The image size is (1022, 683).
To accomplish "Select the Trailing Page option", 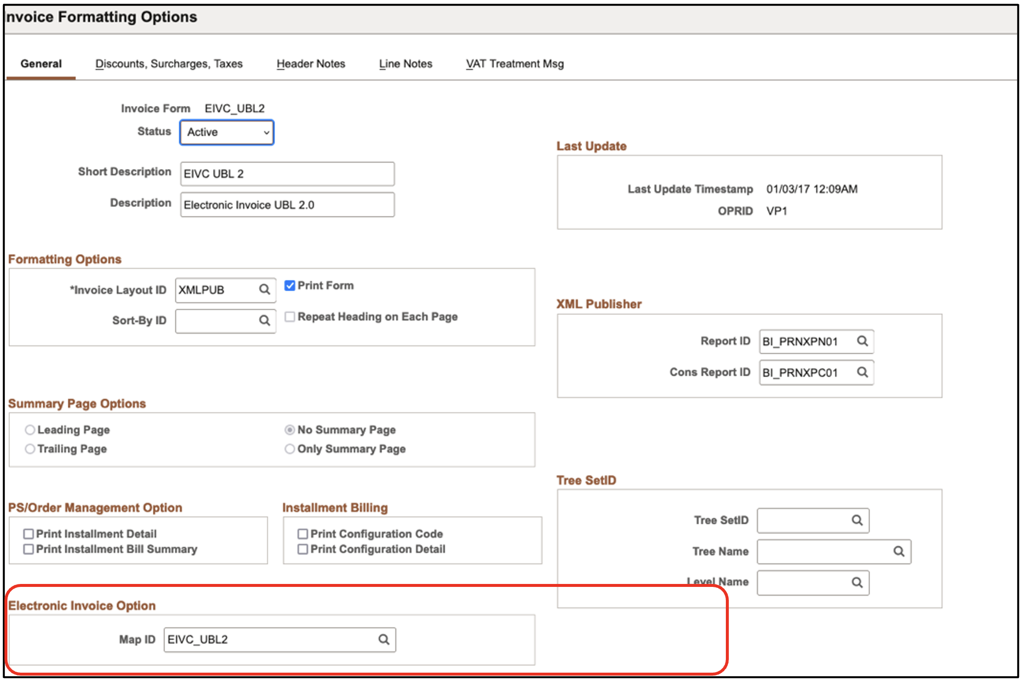I will pyautogui.click(x=30, y=448).
